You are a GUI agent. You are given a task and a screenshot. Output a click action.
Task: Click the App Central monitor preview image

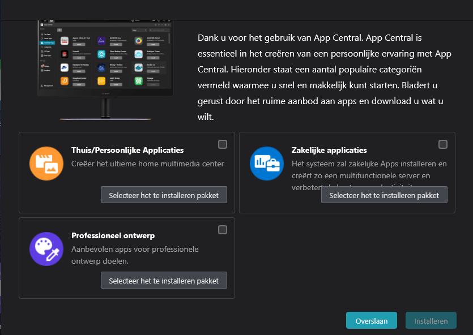pos(105,70)
